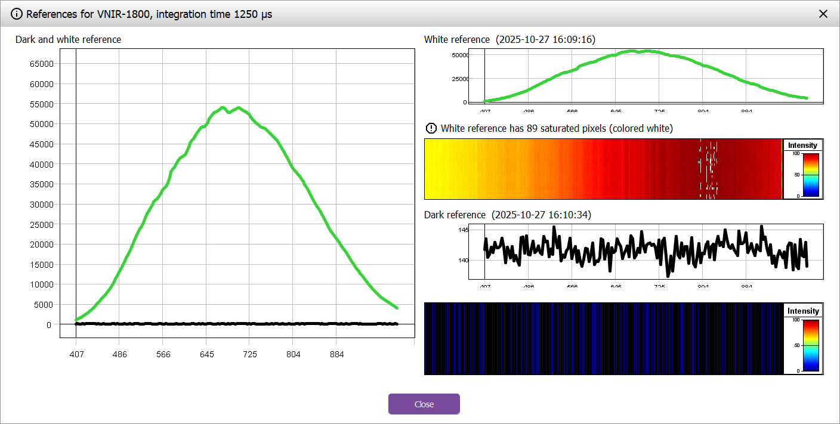Click the 'Dark and white reference' heading
The image size is (840, 424).
click(68, 39)
